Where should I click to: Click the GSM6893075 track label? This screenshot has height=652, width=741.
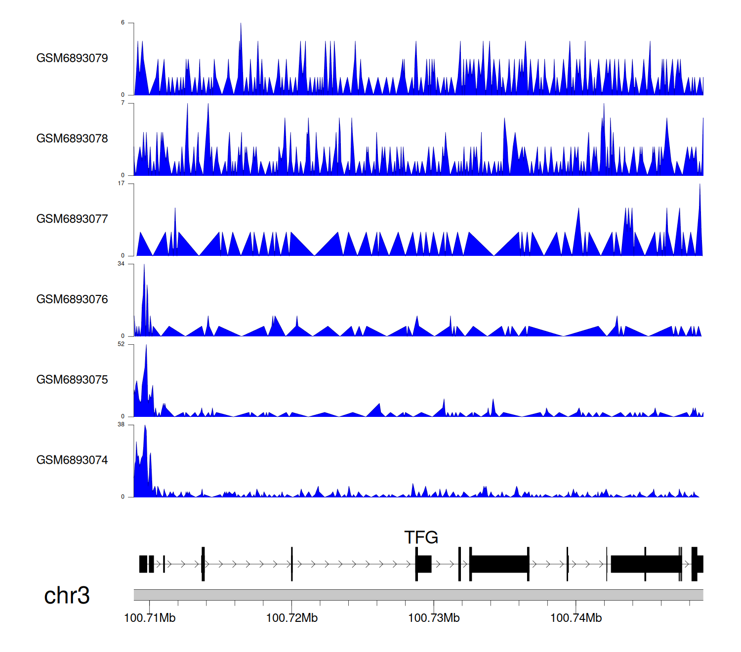72,380
